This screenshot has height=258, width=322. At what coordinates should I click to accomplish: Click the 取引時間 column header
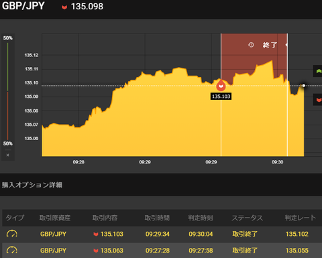pyautogui.click(x=157, y=218)
